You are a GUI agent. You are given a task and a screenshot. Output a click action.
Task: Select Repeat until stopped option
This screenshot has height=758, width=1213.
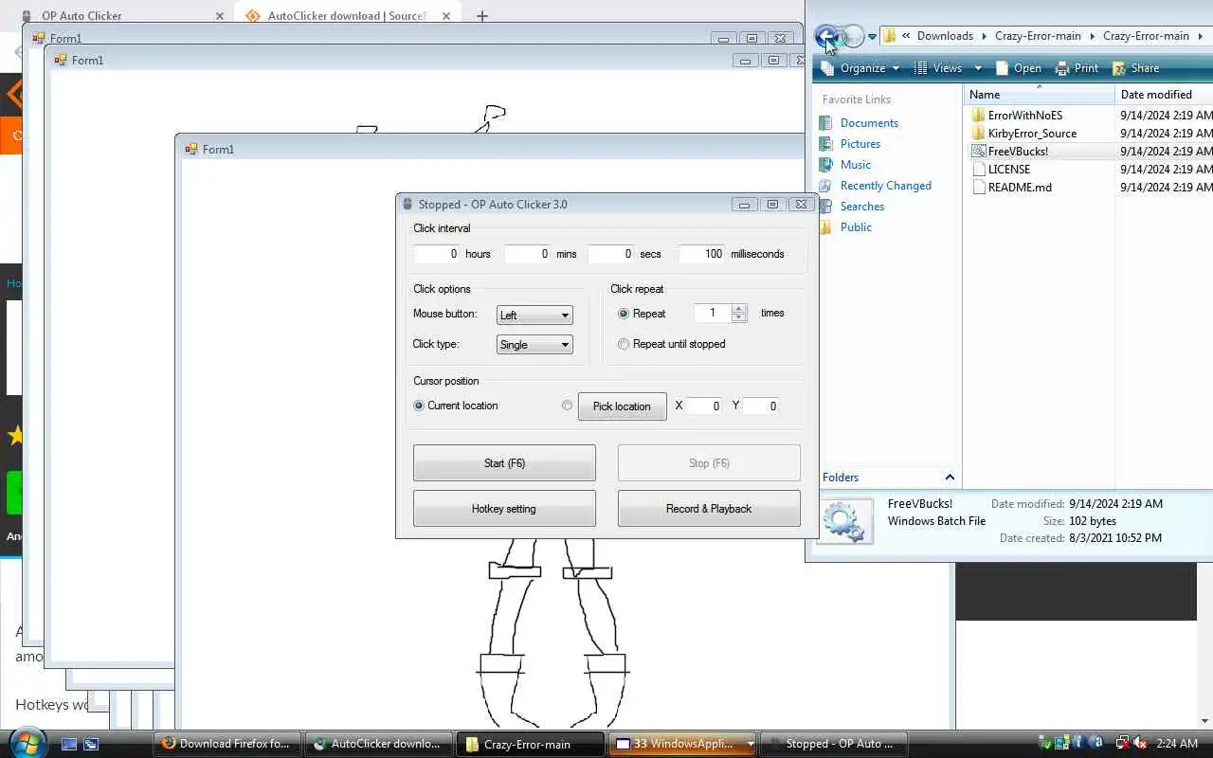coord(624,344)
